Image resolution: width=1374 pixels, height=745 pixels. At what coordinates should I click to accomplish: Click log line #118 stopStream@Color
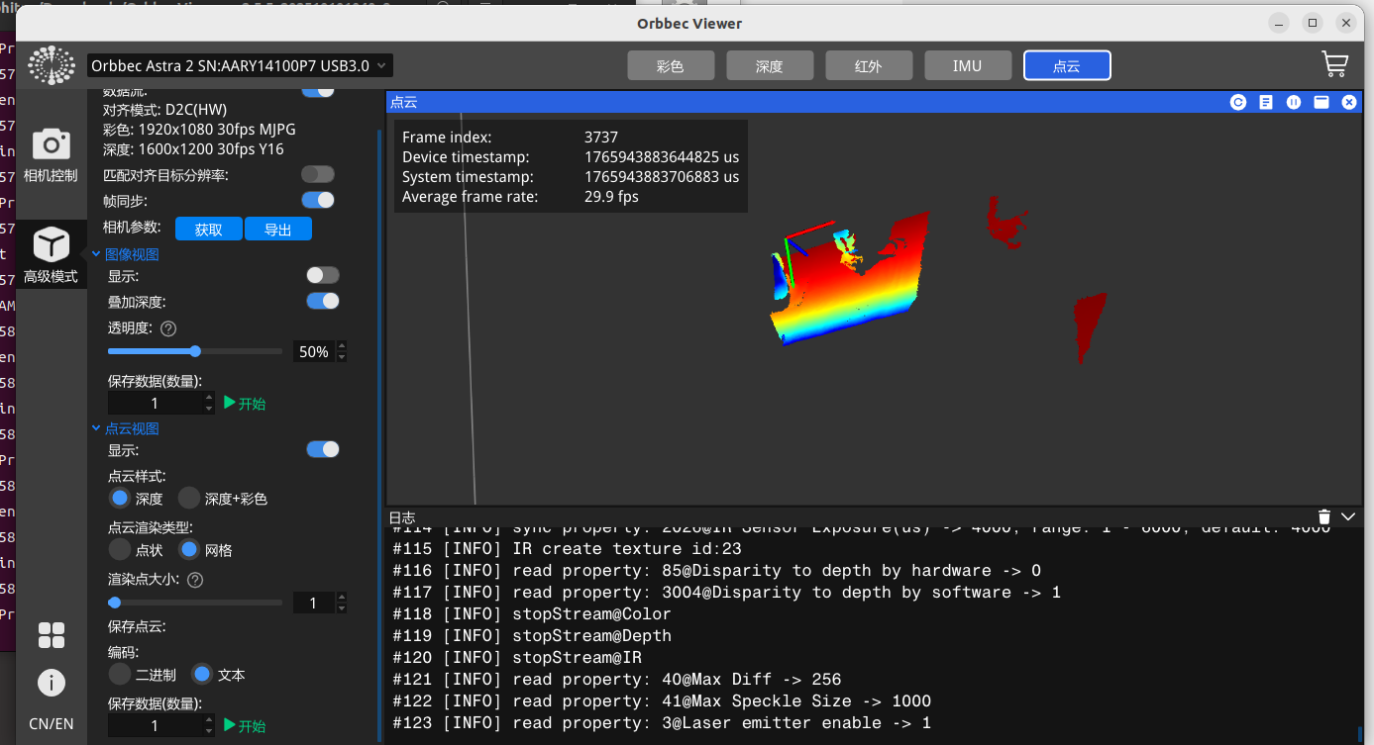(532, 614)
